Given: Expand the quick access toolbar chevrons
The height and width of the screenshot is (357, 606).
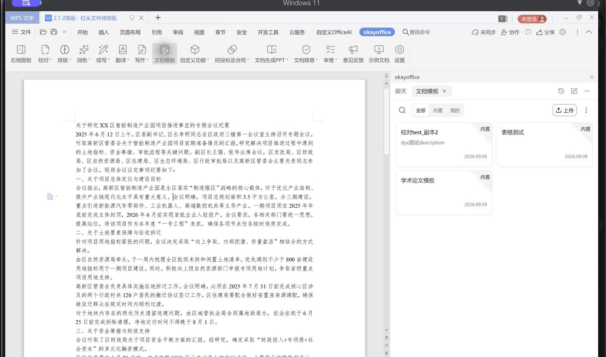Looking at the screenshot, I should pos(64,32).
